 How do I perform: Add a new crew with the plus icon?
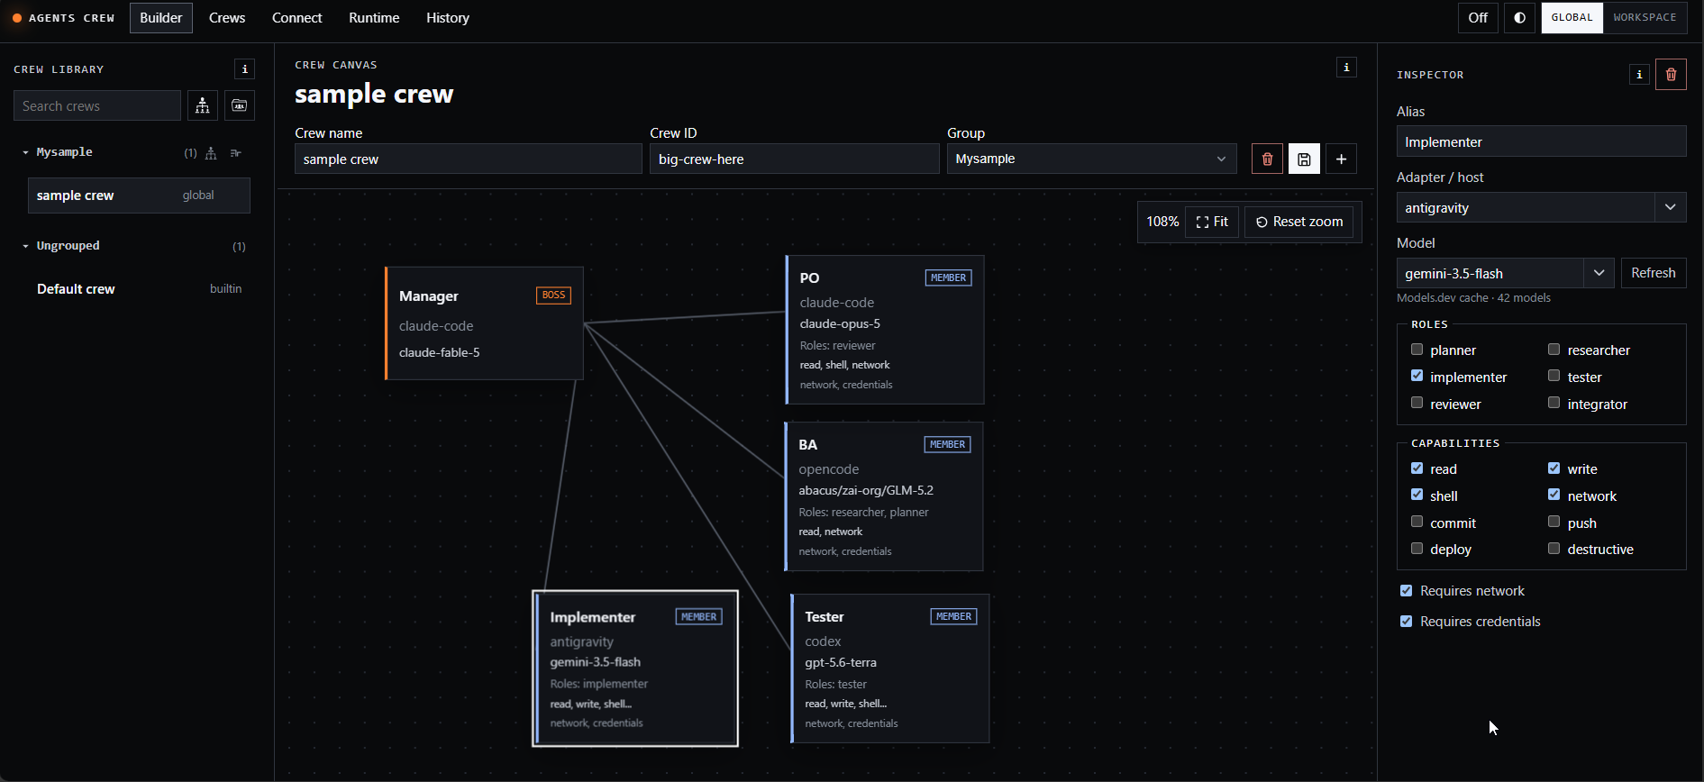coord(1341,159)
